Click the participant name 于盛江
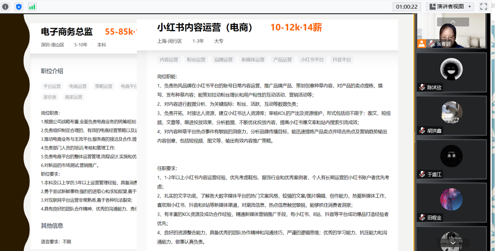 coord(434,175)
